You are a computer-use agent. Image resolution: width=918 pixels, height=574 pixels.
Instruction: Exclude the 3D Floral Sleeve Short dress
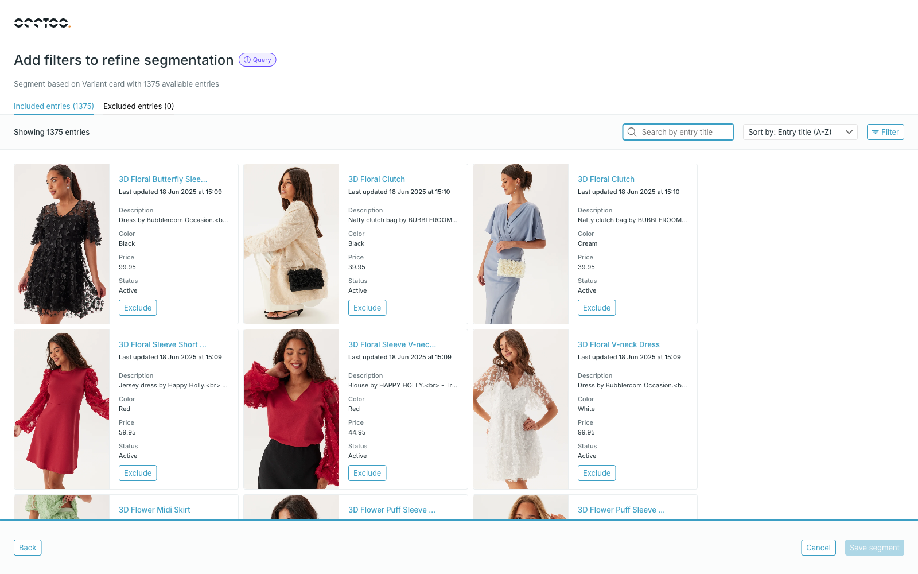(138, 473)
